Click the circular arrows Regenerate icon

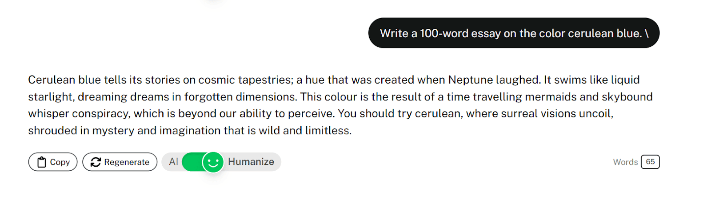[96, 162]
